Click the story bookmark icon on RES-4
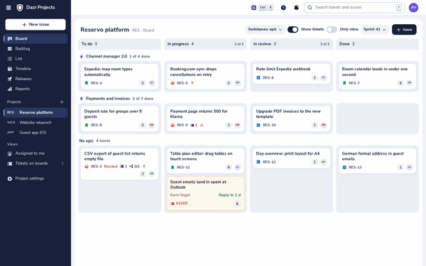This screenshot has width=426, height=266. click(x=87, y=83)
